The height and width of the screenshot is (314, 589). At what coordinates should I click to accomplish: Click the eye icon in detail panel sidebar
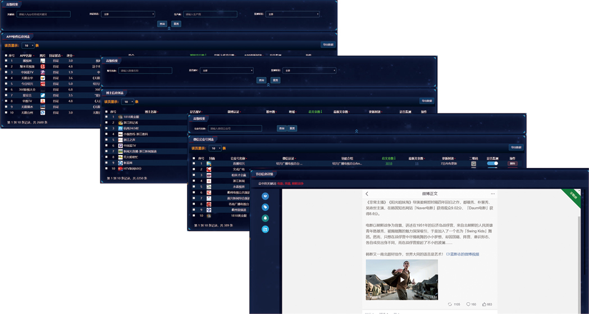pos(265,196)
